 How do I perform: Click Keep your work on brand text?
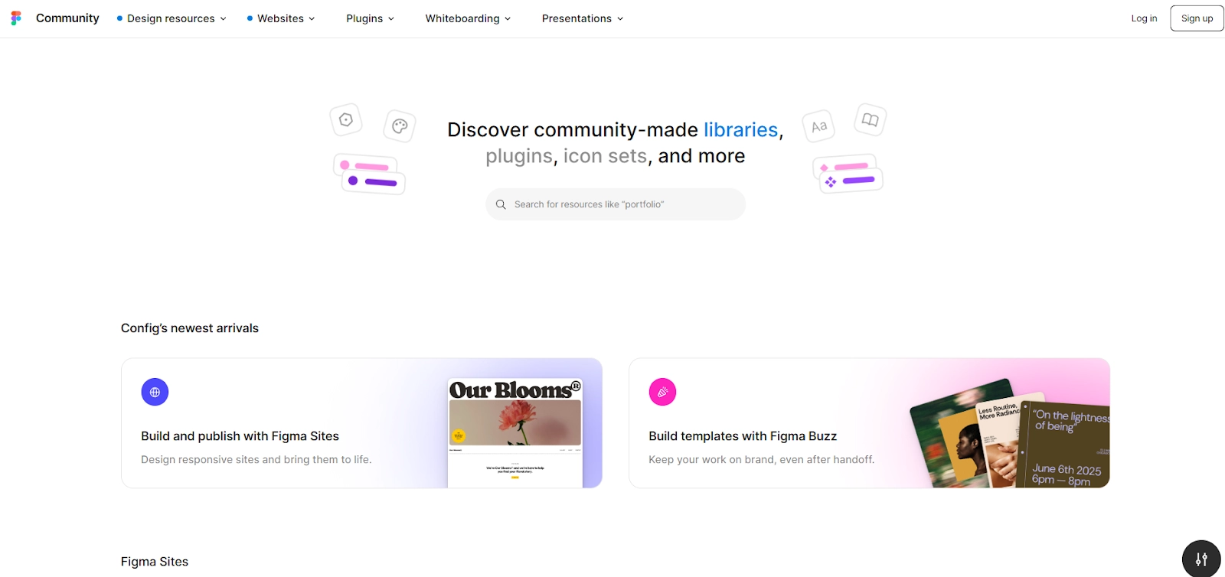pyautogui.click(x=761, y=460)
